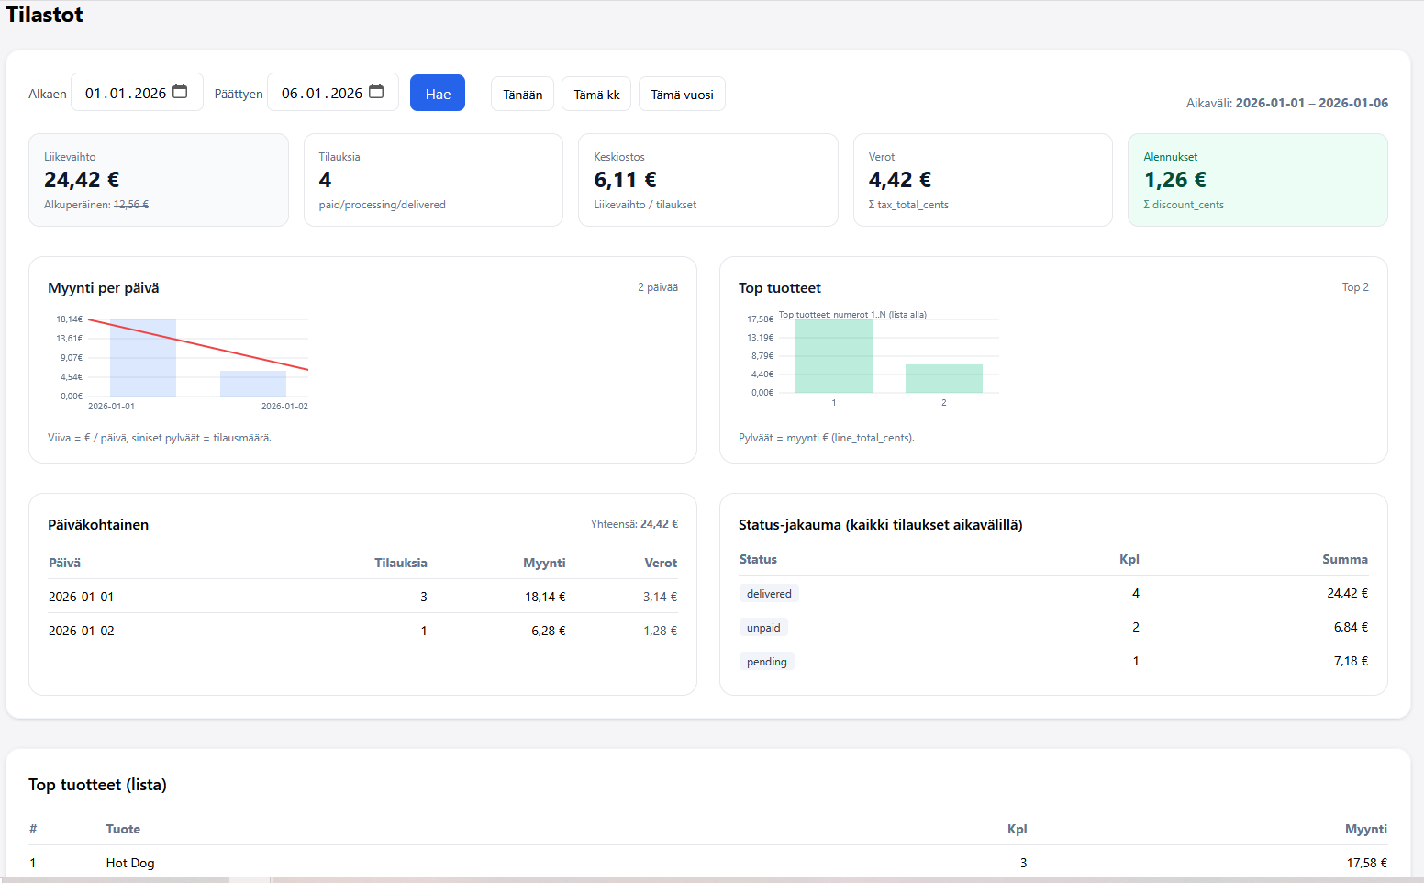Open the Päättyen date calendar picker icon

376,92
